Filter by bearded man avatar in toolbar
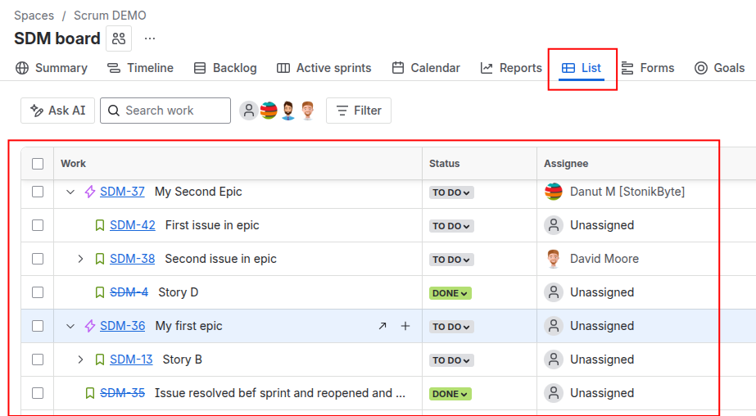The image size is (756, 416). (288, 111)
